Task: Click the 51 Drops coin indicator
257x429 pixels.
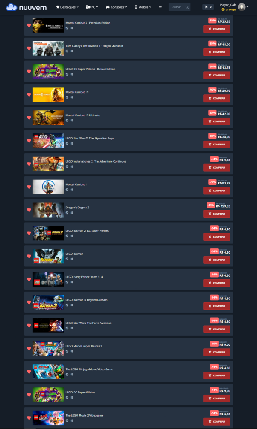Action: pyautogui.click(x=229, y=9)
